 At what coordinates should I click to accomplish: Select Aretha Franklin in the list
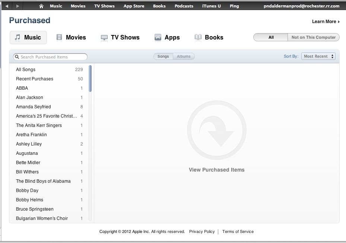[50, 134]
